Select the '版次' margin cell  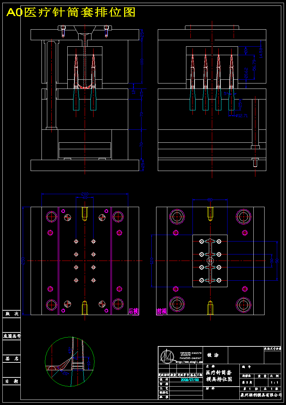(12, 314)
